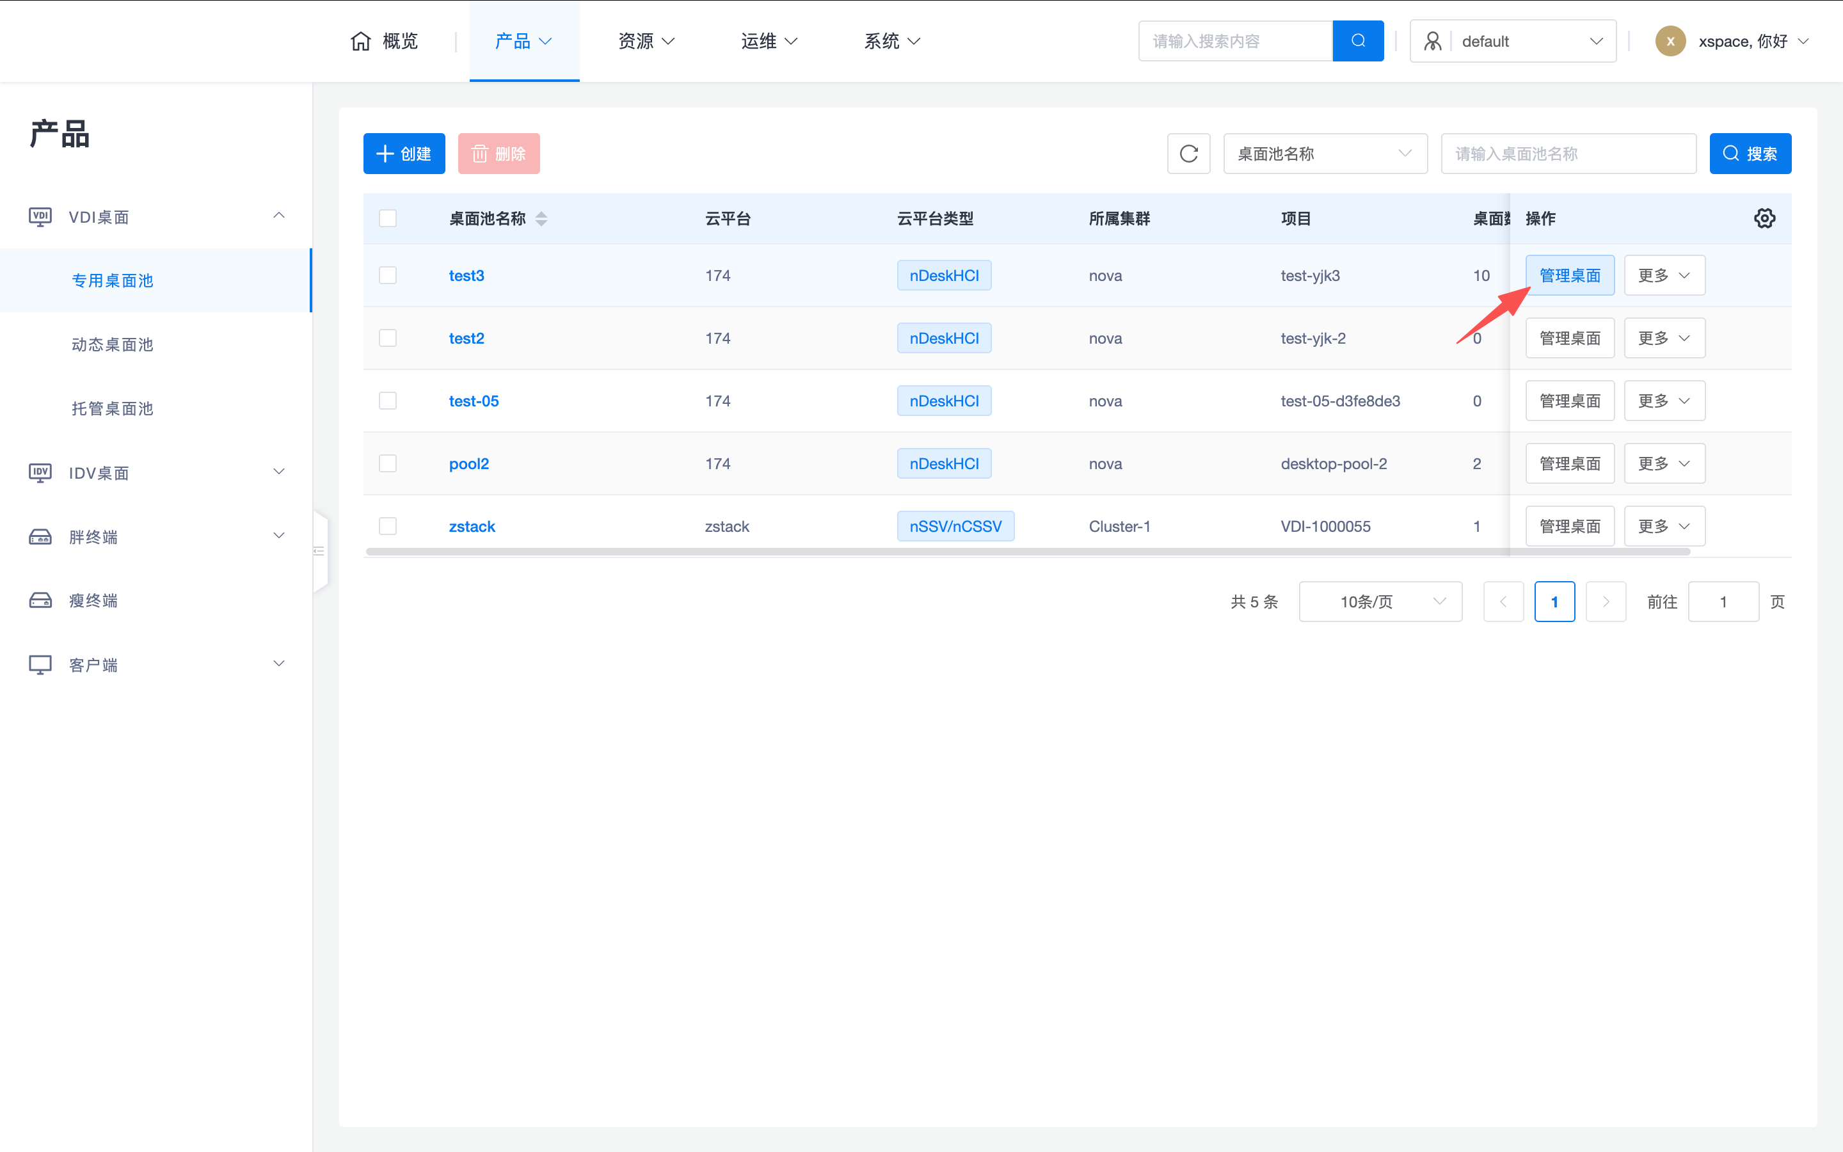
Task: Select 动态桌面池 in the sidebar
Action: pyautogui.click(x=113, y=344)
